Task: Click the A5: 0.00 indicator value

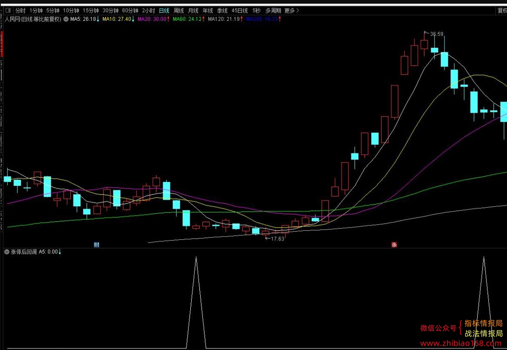Action: tap(50, 252)
